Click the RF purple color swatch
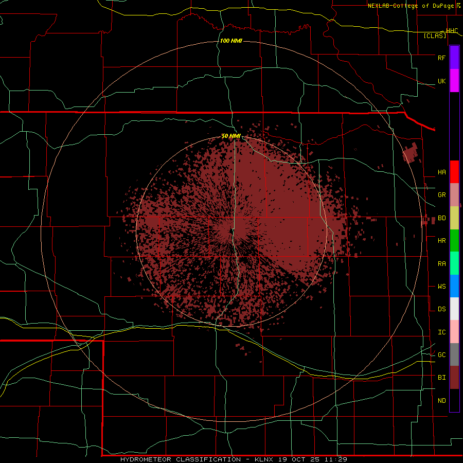The height and width of the screenshot is (463, 463). 454,58
